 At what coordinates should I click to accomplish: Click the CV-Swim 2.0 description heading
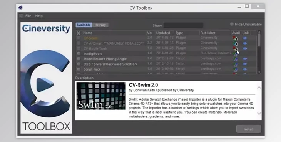pos(143,85)
